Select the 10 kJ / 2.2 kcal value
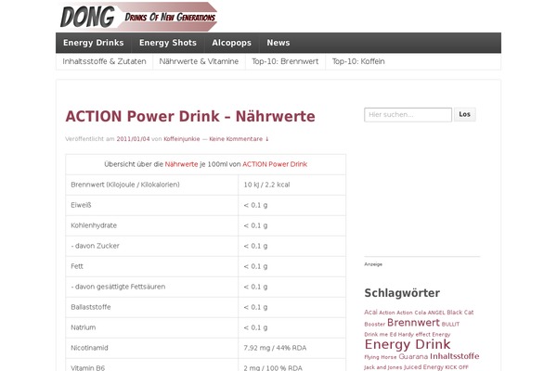Screen dimensions: 557x371 tap(266, 185)
